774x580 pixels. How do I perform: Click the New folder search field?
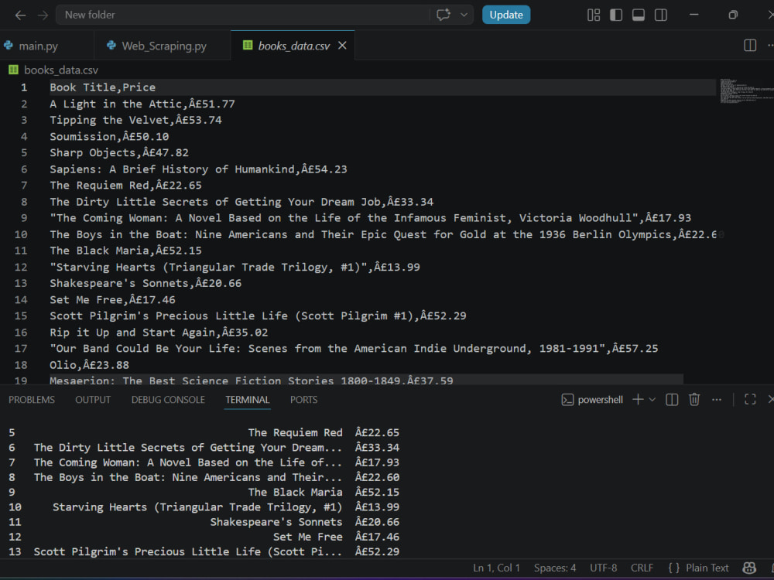tap(241, 15)
